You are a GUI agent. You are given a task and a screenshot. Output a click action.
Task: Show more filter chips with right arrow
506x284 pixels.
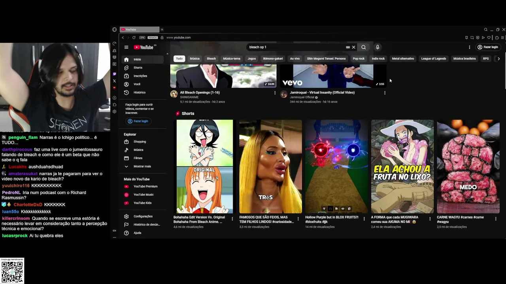point(498,59)
